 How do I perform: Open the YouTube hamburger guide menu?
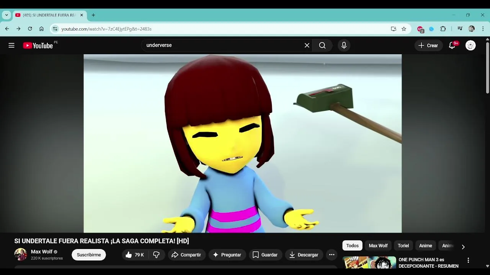click(x=11, y=45)
